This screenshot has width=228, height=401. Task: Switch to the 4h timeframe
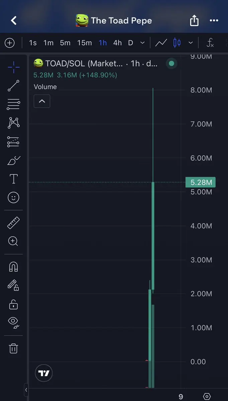tap(117, 43)
